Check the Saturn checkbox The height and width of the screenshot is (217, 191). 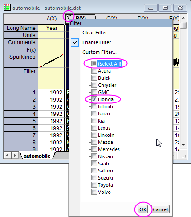coord(94,171)
